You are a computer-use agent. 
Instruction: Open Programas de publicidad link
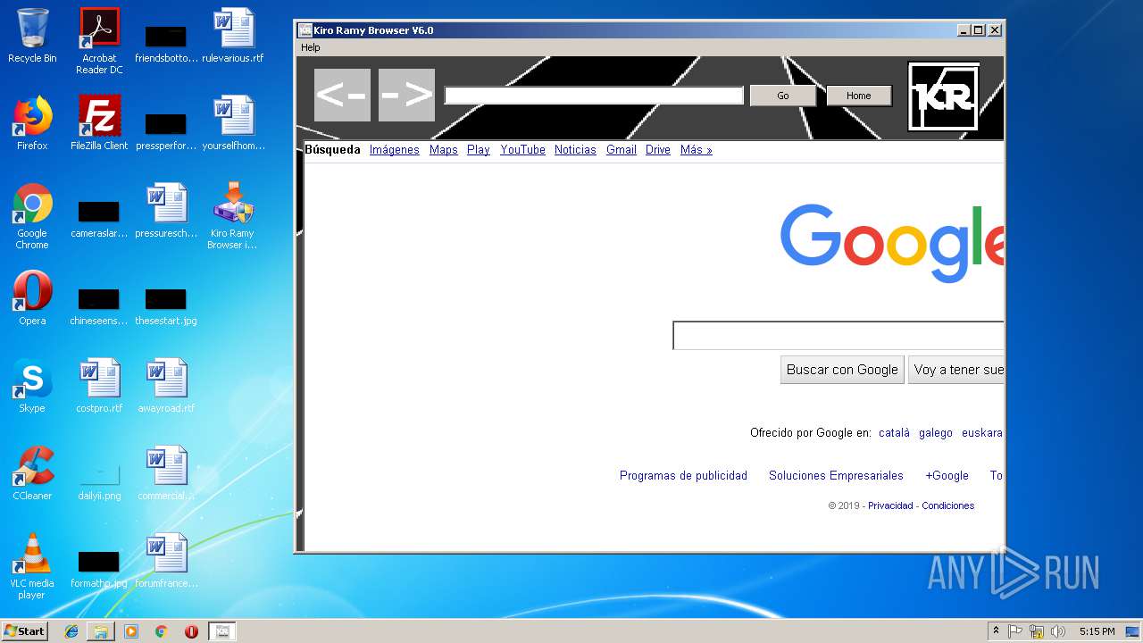tap(683, 476)
